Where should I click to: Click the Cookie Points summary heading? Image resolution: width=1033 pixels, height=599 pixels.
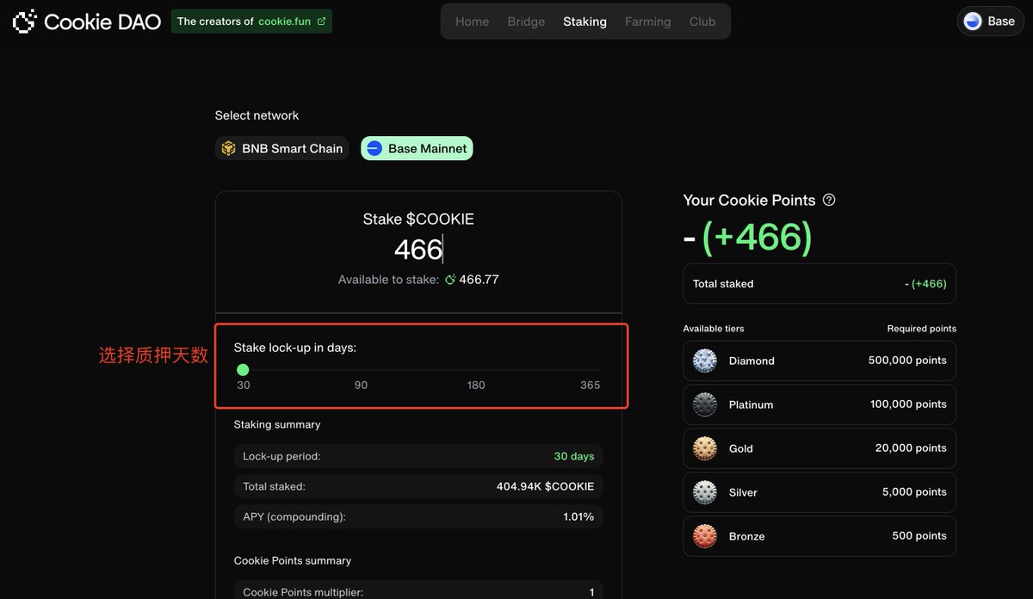click(293, 560)
